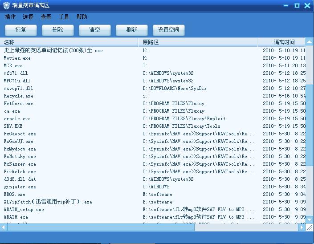Click the 2010-5-30 8:34 quarantine time
314x244 pixels.
pyautogui.click(x=284, y=187)
